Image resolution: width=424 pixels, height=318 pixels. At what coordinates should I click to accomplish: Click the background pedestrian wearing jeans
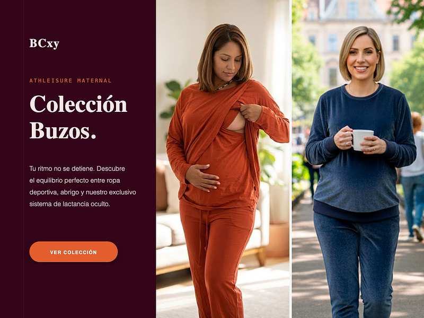pyautogui.click(x=413, y=176)
